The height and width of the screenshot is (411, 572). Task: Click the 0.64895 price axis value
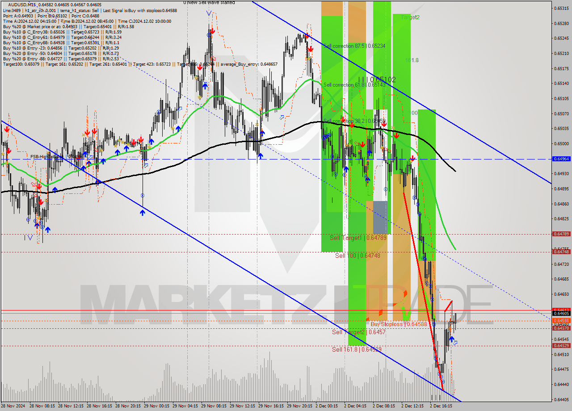(561, 189)
